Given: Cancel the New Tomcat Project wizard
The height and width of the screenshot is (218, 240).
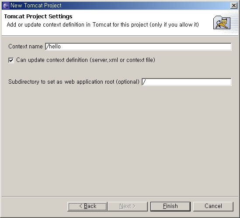Looking at the screenshot, I should pyautogui.click(x=213, y=206).
